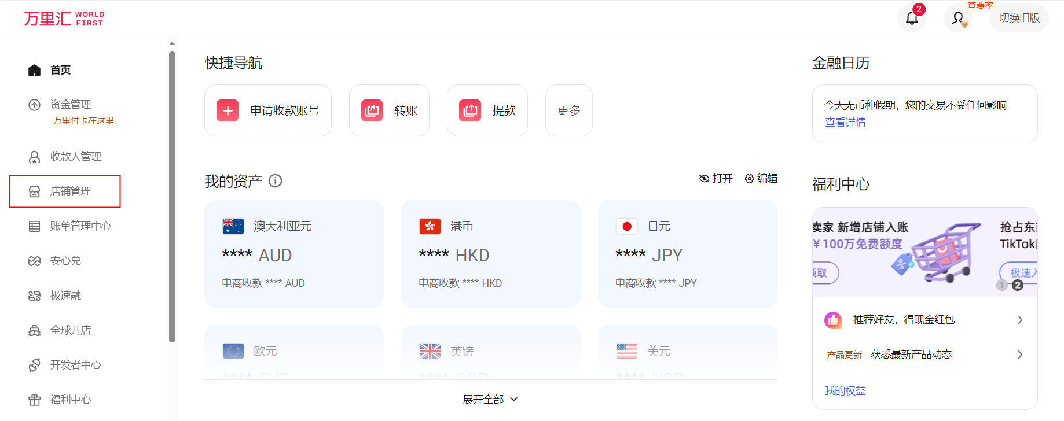Click the customer service headset icon
The width and height of the screenshot is (1064, 421).
pyautogui.click(x=959, y=19)
